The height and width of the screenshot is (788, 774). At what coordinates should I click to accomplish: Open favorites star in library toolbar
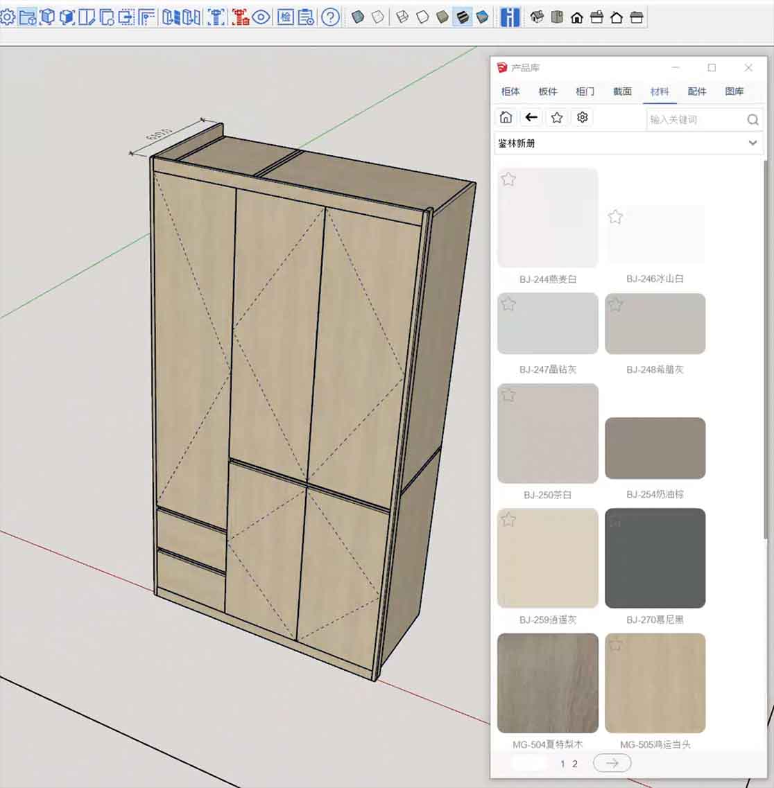556,118
